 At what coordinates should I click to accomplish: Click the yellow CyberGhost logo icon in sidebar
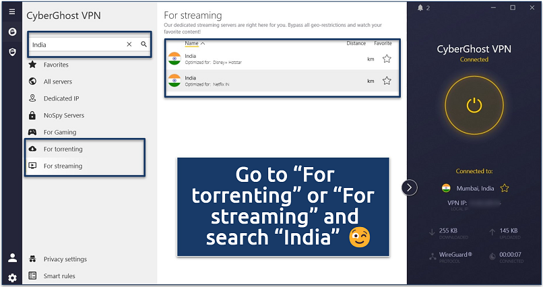[x=11, y=32]
